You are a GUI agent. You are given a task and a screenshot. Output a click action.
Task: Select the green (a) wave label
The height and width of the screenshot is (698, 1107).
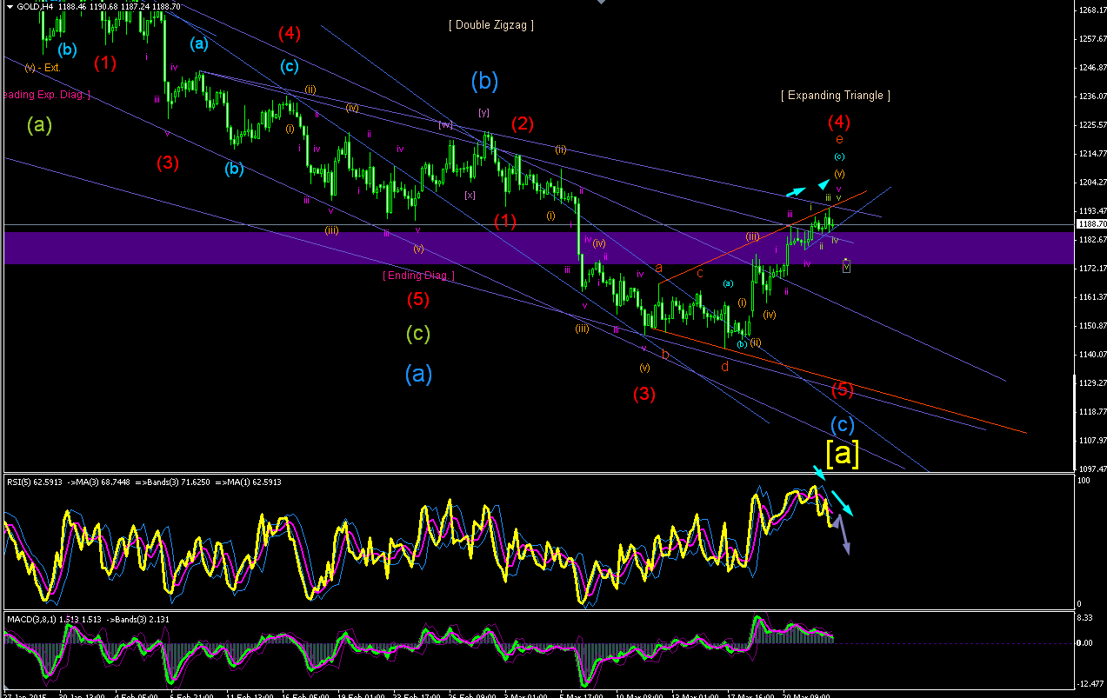point(39,124)
